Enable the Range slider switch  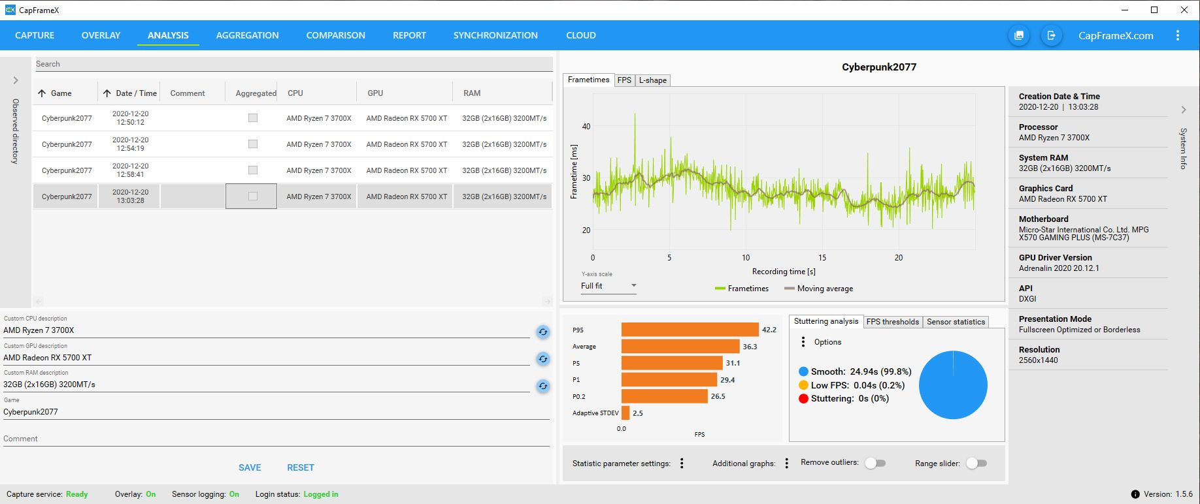pos(976,463)
